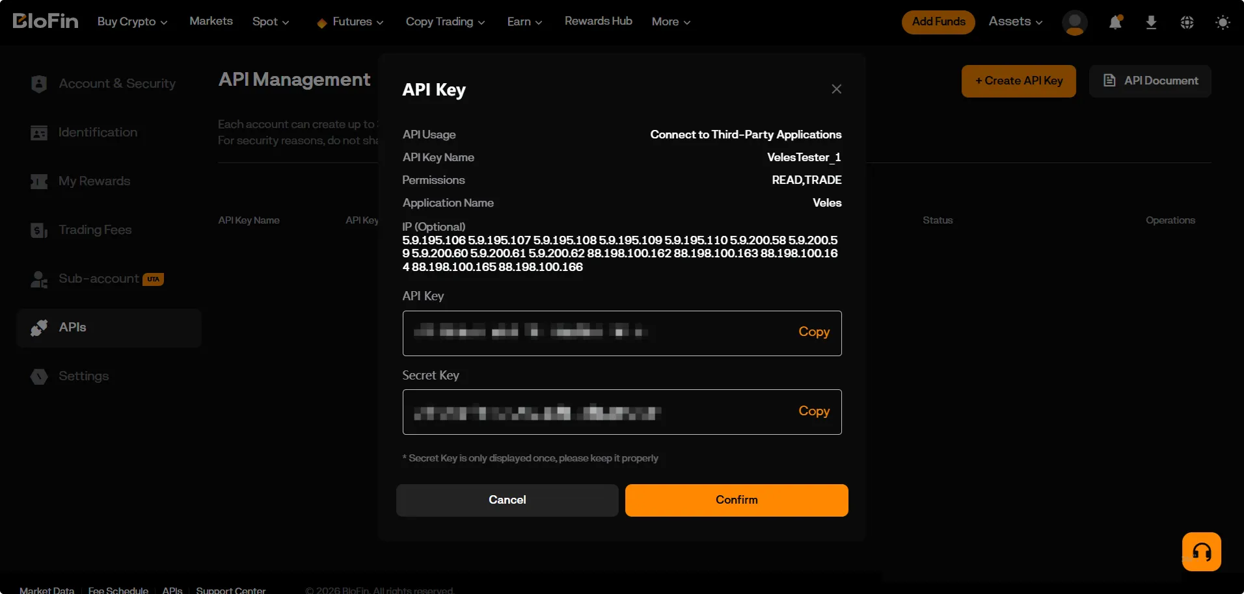
Task: Click the APIs plug icon
Action: click(x=39, y=328)
